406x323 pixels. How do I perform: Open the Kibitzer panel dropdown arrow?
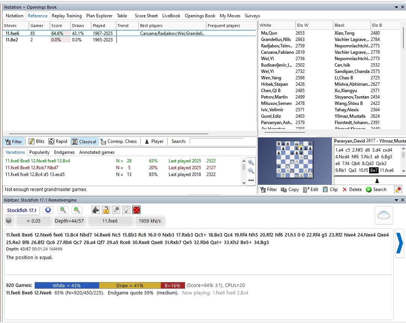(396, 200)
